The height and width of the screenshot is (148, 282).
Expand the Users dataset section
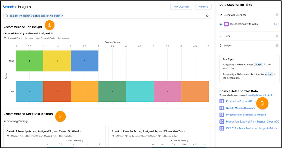[221, 36]
